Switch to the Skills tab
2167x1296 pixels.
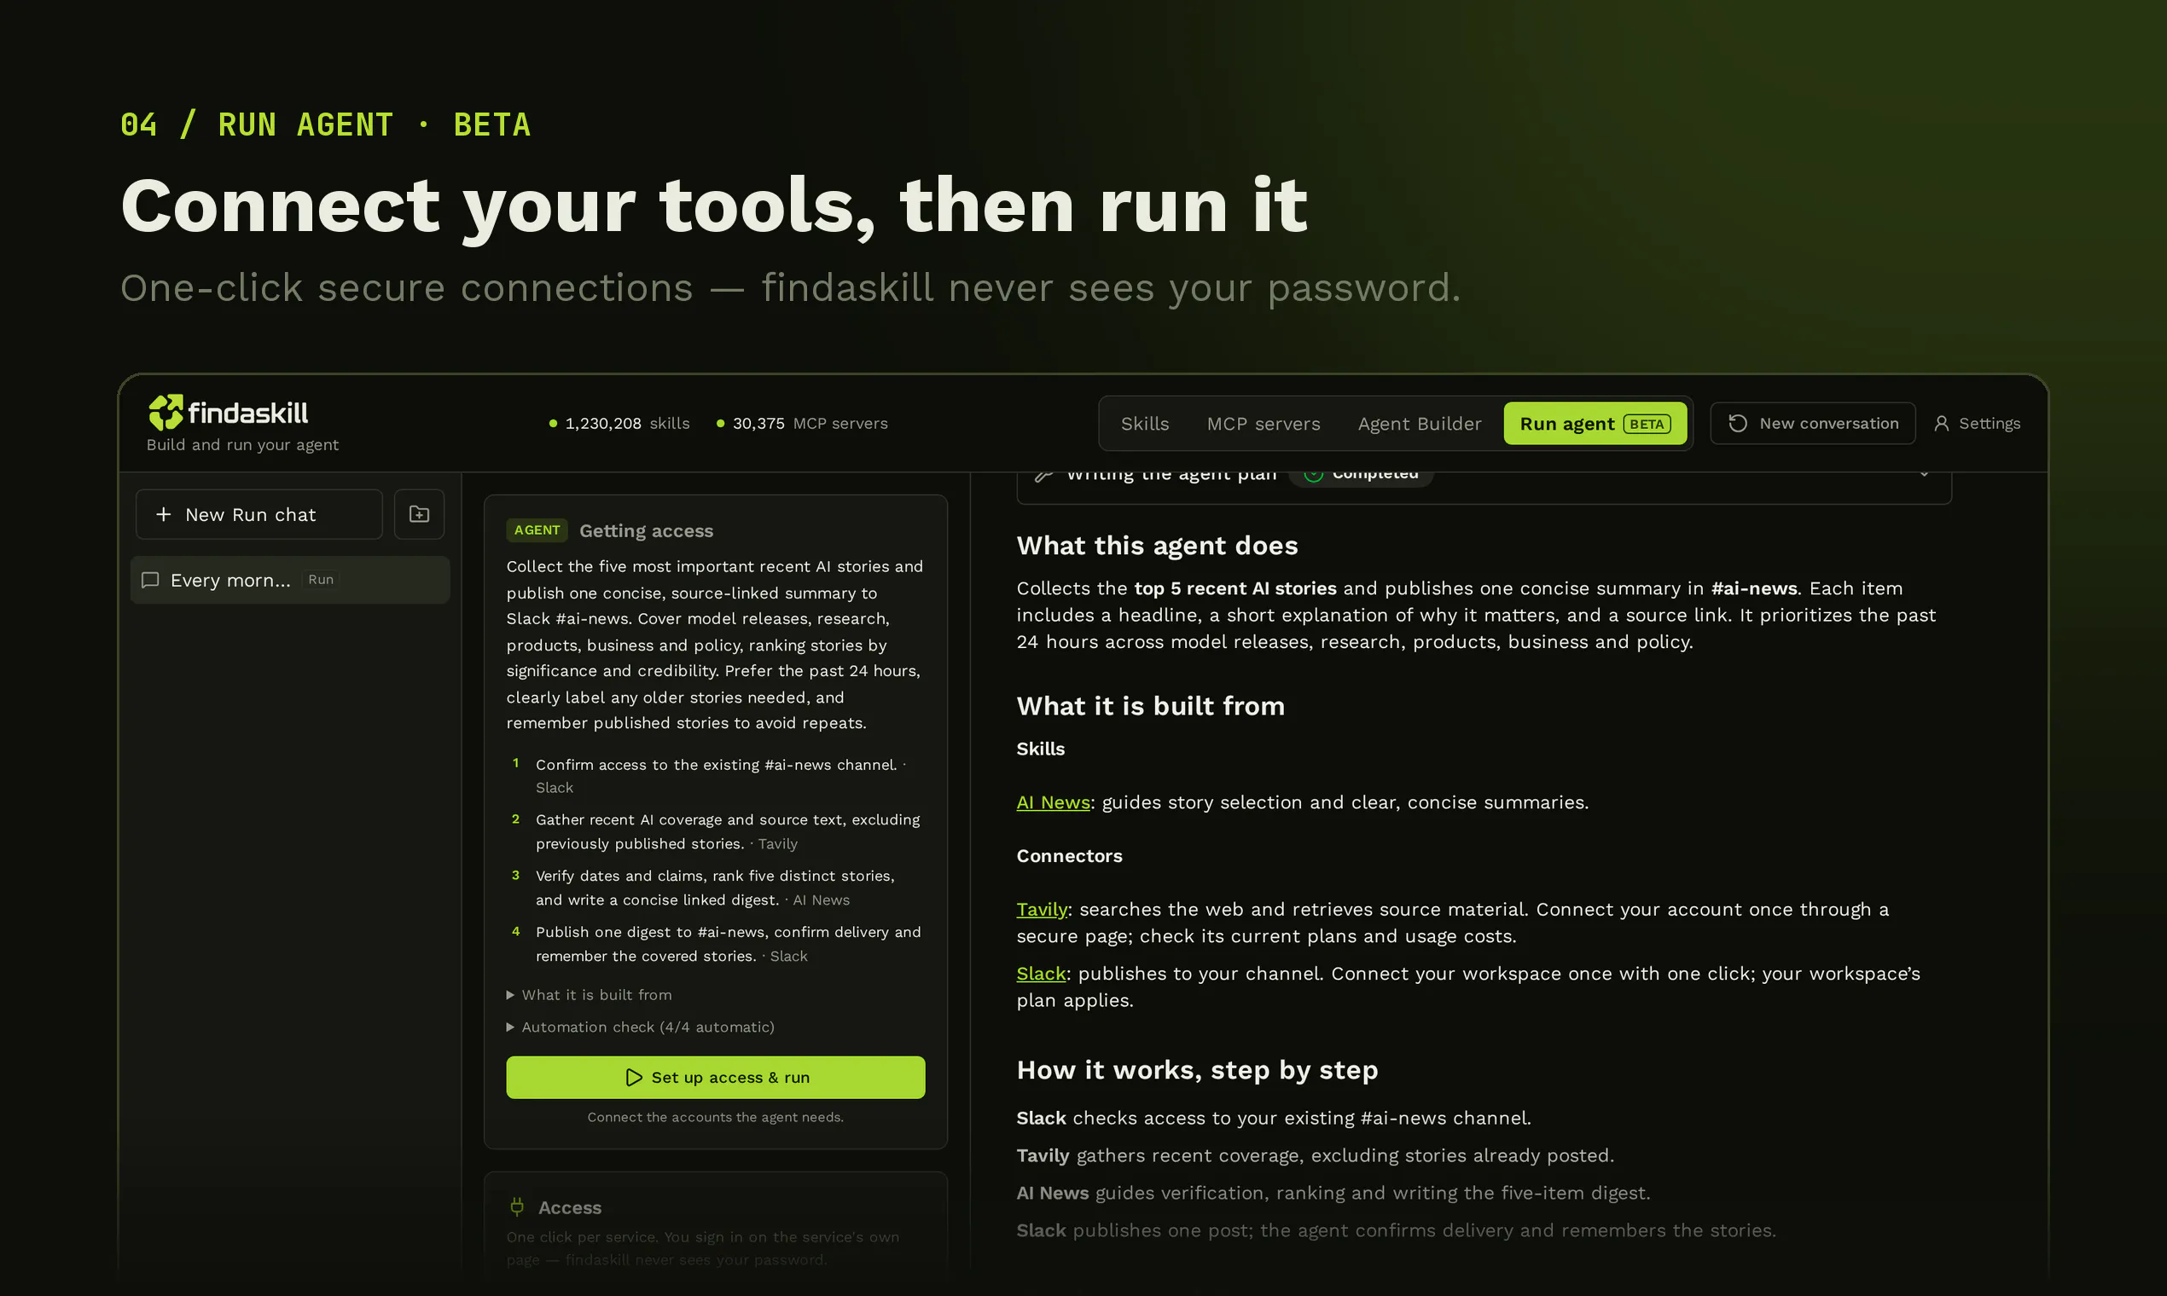click(x=1145, y=424)
